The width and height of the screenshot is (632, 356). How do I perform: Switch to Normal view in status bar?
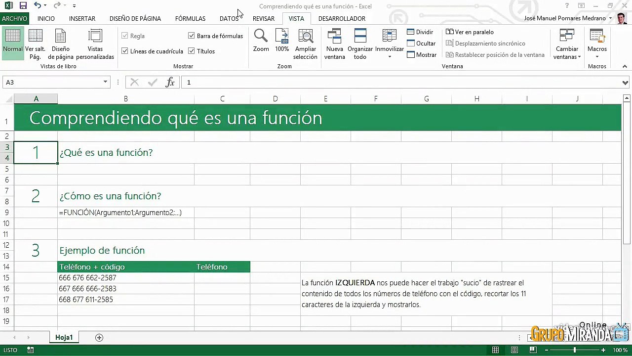(x=496, y=350)
